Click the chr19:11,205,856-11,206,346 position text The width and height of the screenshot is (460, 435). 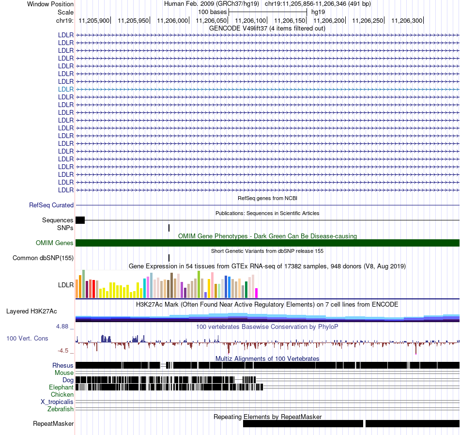click(x=318, y=4)
